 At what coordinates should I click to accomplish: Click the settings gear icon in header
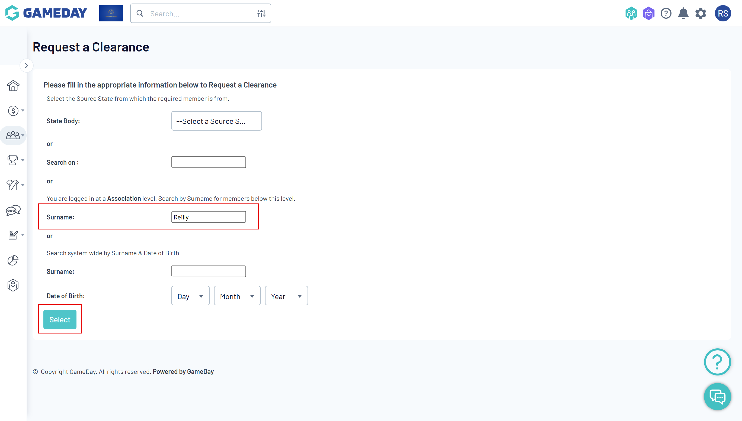pos(701,13)
